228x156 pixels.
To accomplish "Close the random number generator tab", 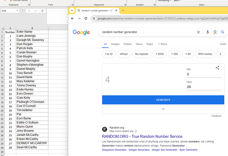I will point(116,11).
